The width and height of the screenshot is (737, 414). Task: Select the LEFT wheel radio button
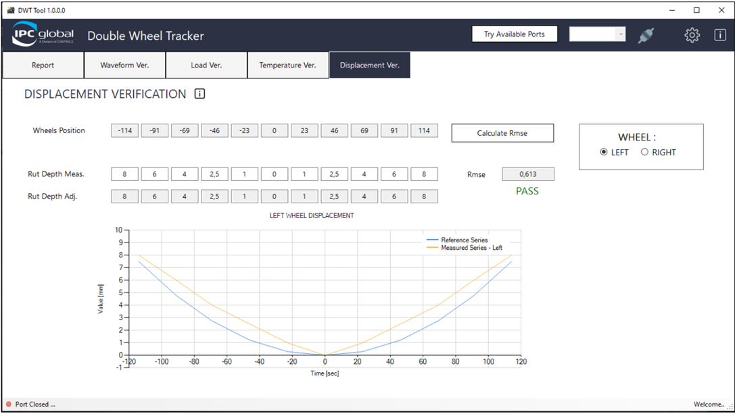[604, 153]
